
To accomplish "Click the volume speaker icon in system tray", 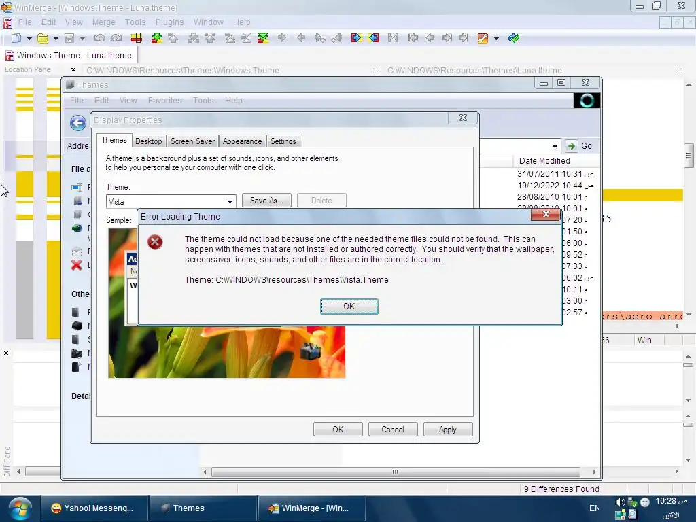I will [620, 502].
